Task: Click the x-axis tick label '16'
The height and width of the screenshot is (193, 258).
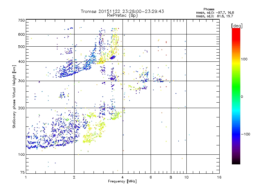Action: click(219, 177)
